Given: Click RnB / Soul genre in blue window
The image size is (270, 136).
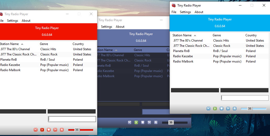Looking at the screenshot, I should 220,51.
